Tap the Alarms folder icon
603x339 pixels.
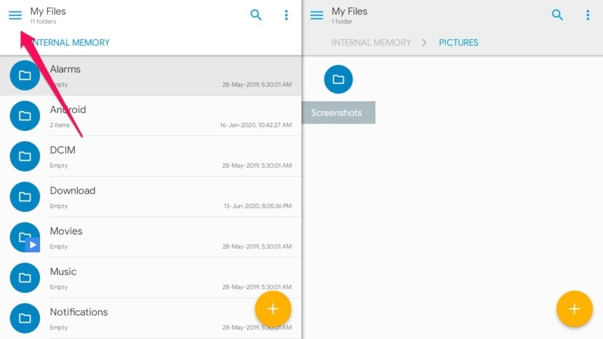(x=25, y=75)
